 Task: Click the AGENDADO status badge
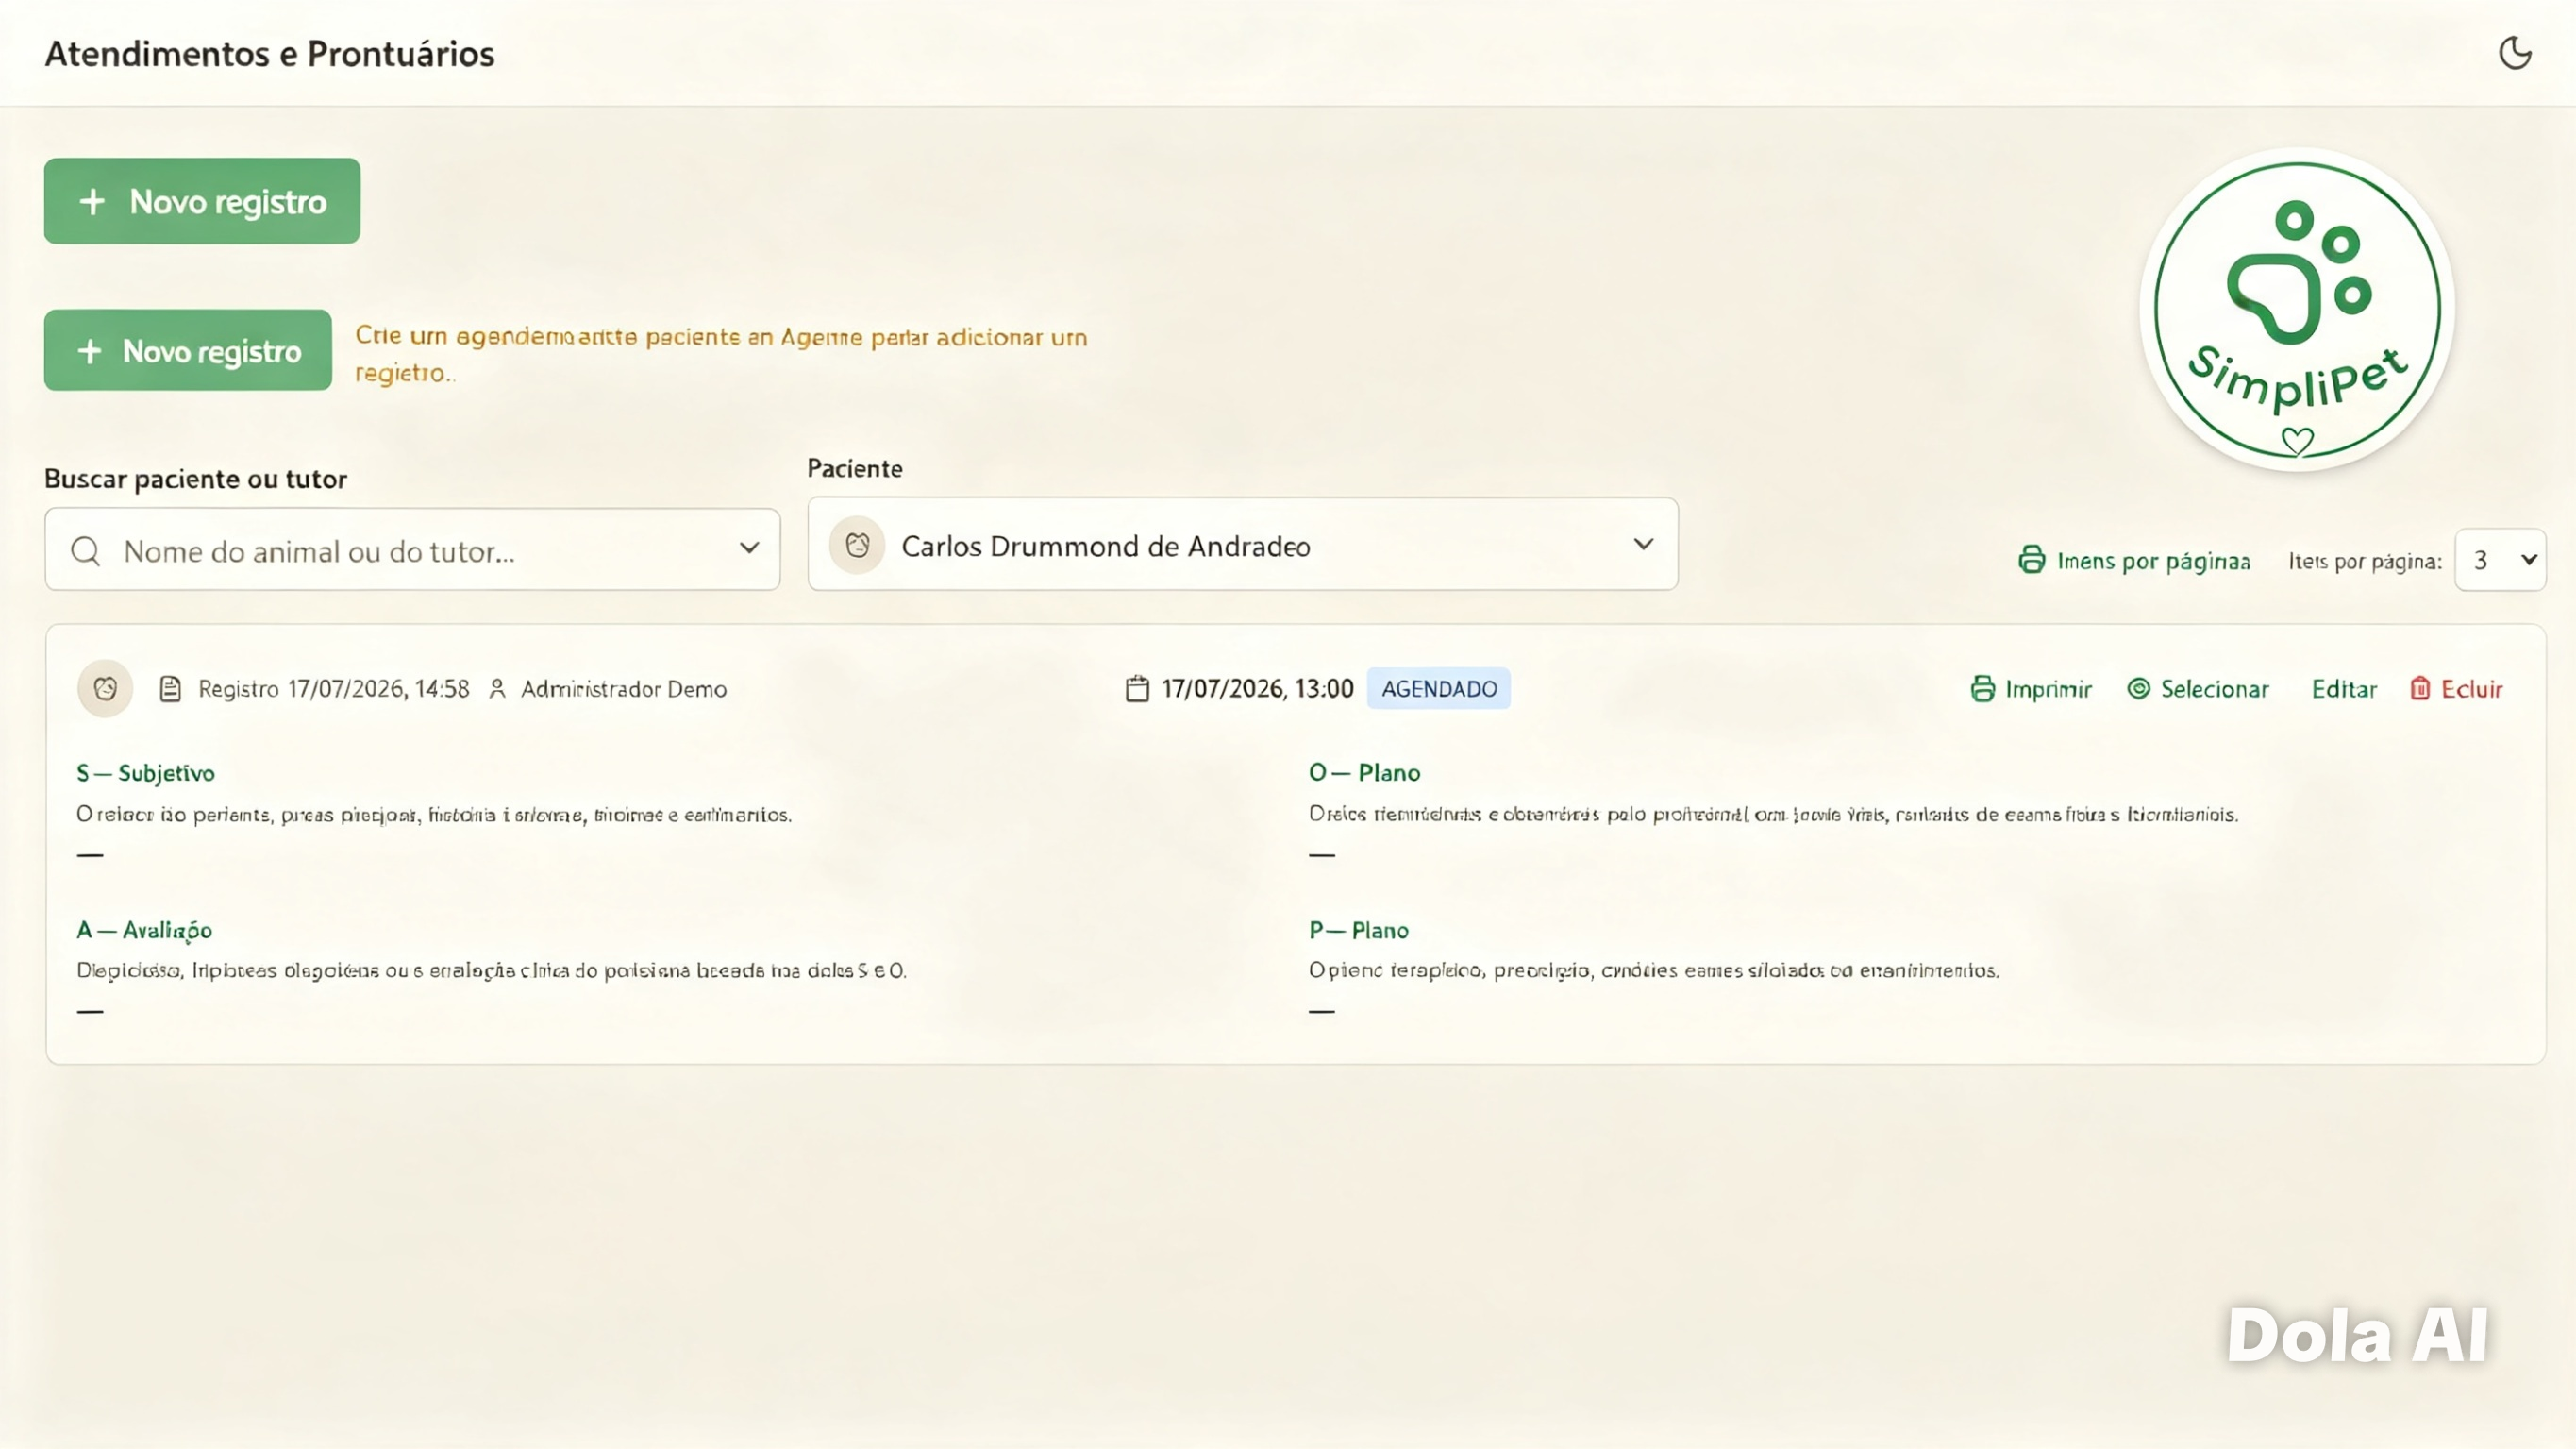(1439, 688)
